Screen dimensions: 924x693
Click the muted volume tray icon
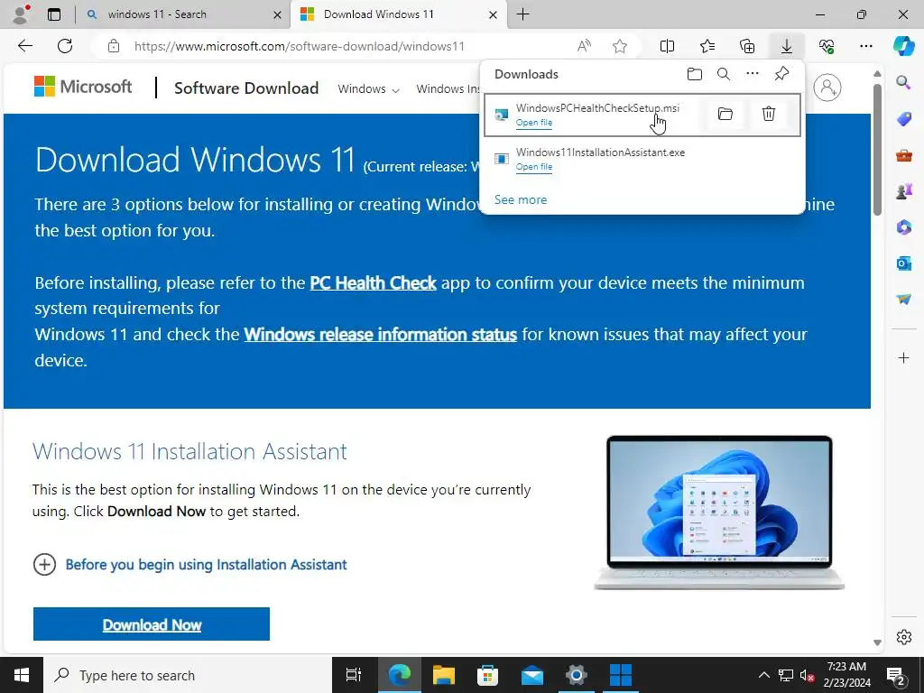(x=808, y=675)
